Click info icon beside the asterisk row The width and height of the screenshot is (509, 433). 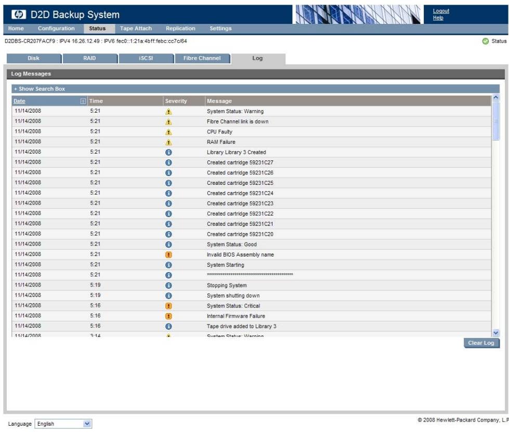coord(168,275)
